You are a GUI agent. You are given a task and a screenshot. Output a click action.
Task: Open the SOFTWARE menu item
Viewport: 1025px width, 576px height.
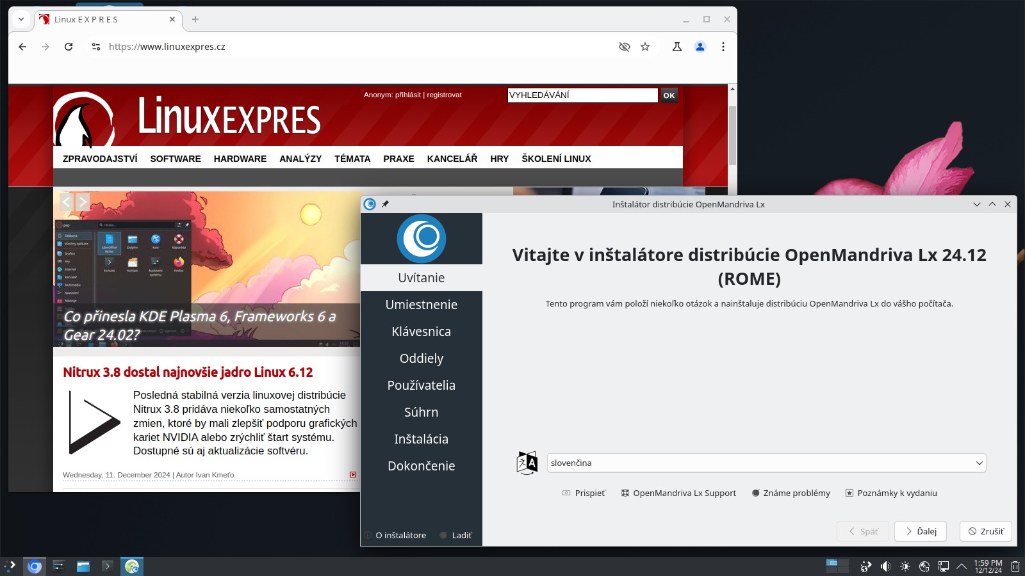176,159
